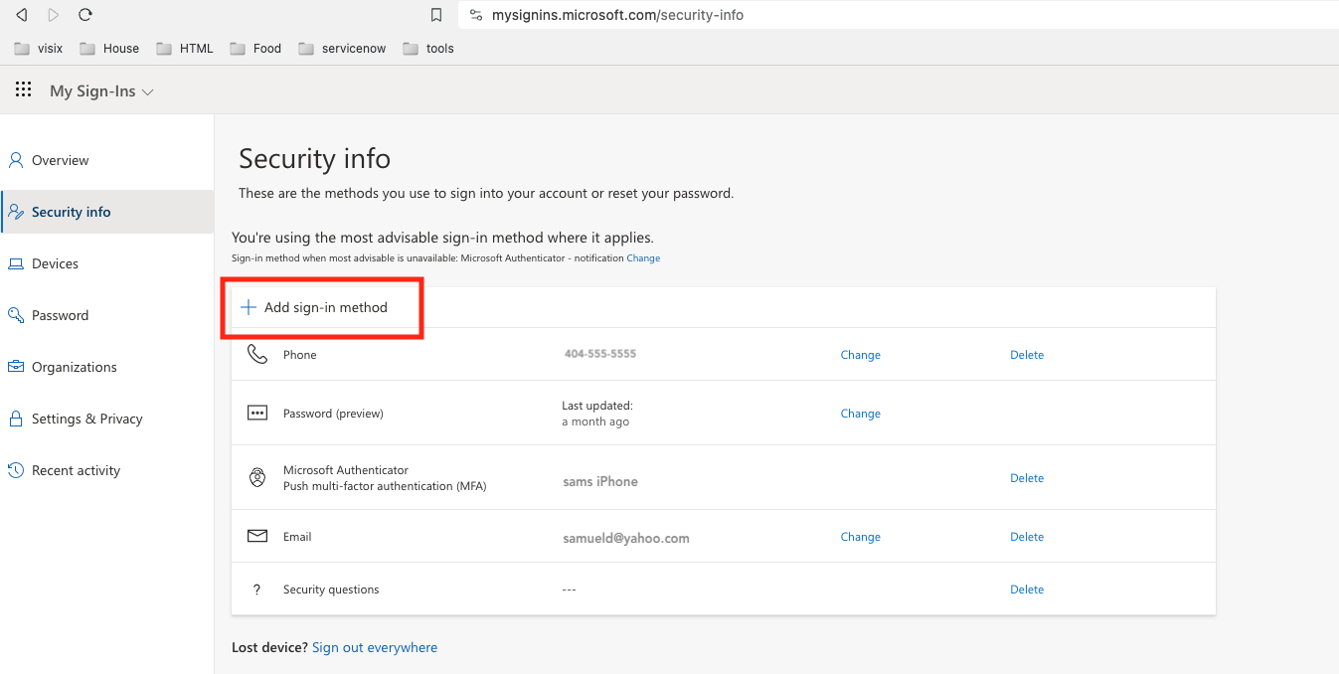The width and height of the screenshot is (1339, 674).
Task: Reload the page with refresh icon
Action: 85,15
